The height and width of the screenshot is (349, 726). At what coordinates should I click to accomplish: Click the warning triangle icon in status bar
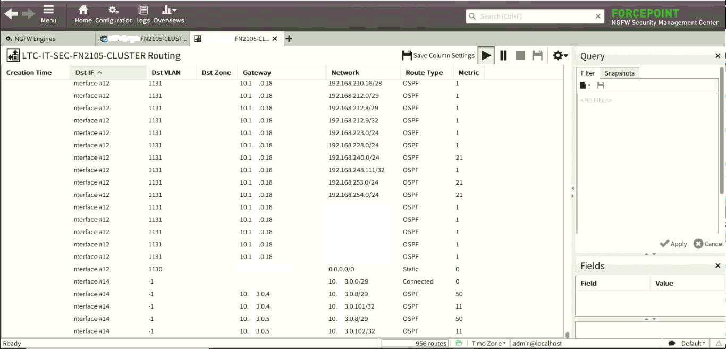click(718, 344)
